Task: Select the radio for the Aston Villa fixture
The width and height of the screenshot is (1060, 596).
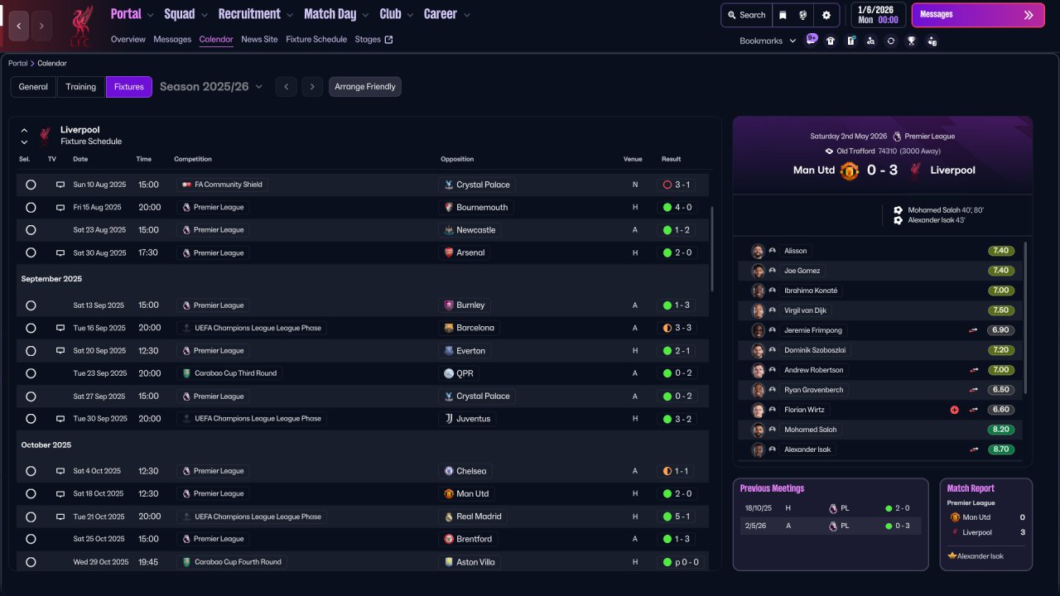Action: [31, 562]
